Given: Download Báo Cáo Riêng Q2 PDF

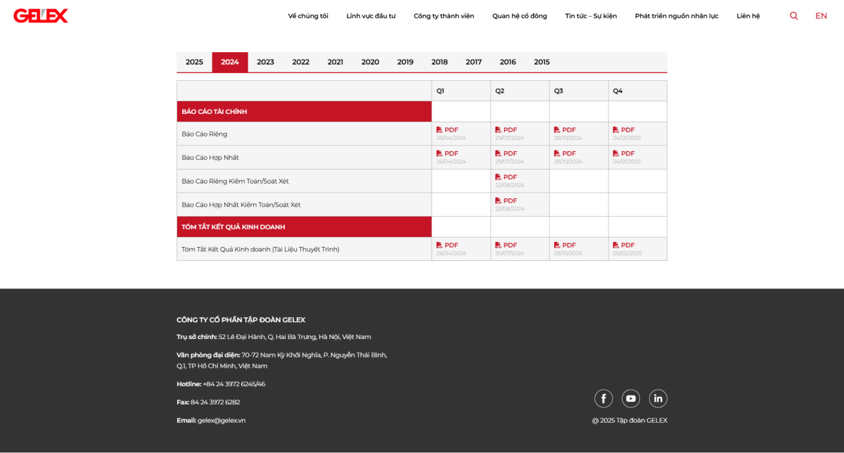Looking at the screenshot, I should point(506,130).
